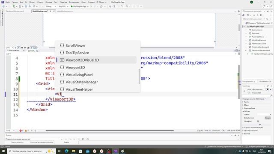Pick VisualStateManager from the suggestions
The image size is (274, 154).
pyautogui.click(x=96, y=82)
